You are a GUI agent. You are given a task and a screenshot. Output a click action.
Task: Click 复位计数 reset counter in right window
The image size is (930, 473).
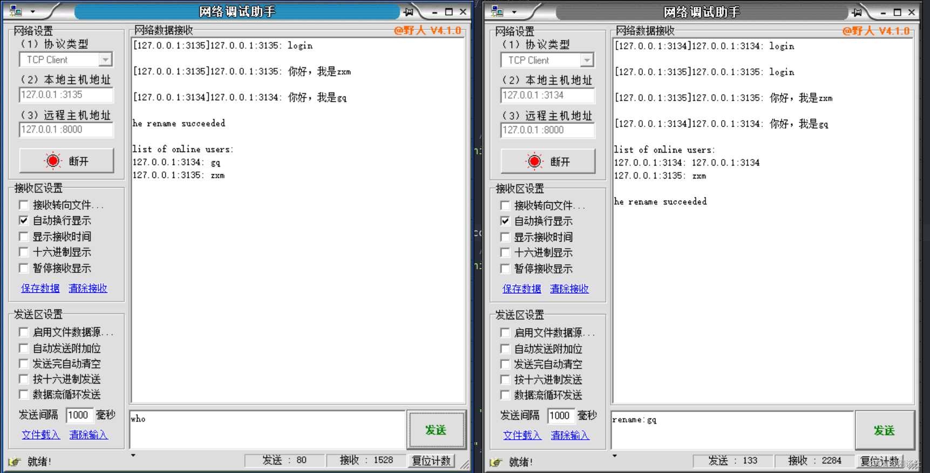pos(880,461)
